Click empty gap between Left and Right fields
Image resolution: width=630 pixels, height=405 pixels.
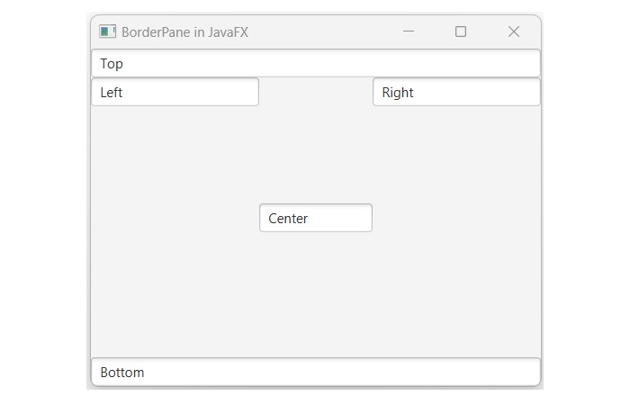(316, 92)
